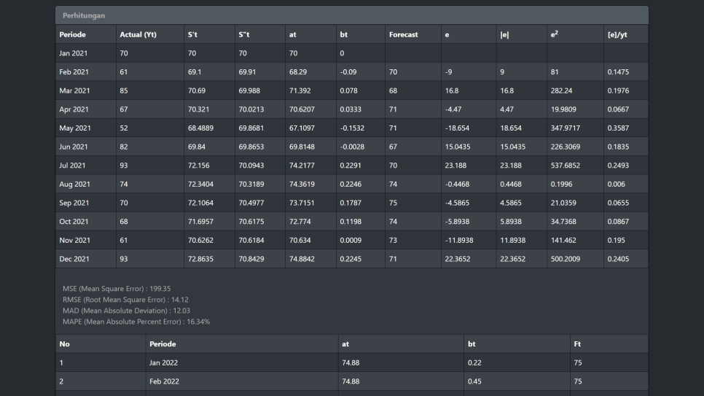This screenshot has height=396, width=704.
Task: Click the S't column header
Action: pyautogui.click(x=192, y=34)
